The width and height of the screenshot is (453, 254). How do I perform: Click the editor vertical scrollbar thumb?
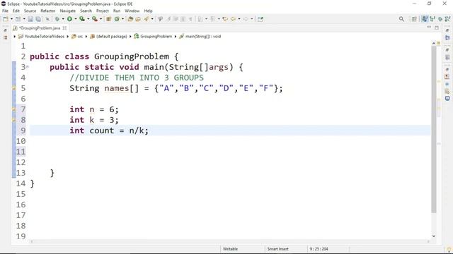click(x=434, y=129)
